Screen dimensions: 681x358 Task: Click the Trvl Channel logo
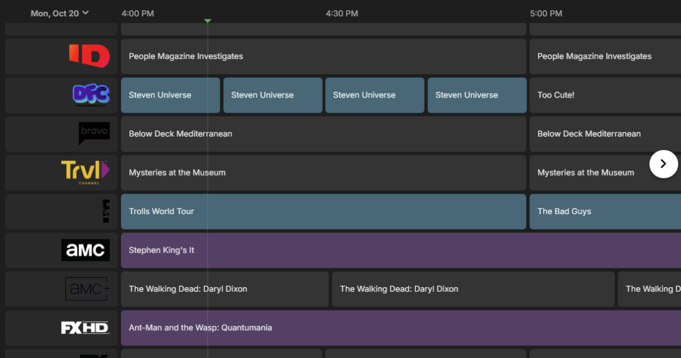pyautogui.click(x=85, y=172)
